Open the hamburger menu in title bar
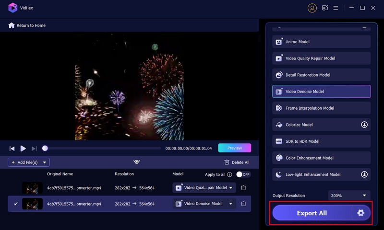This screenshot has width=384, height=230. [336, 8]
